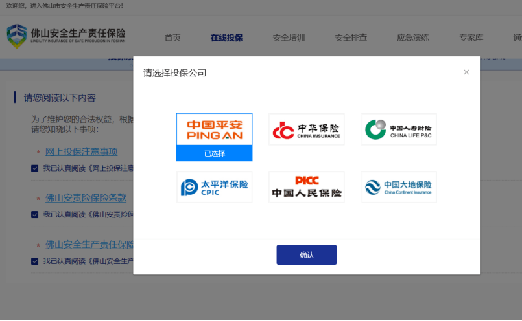Viewport: 522px width, 321px height.
Task: Open the 网上投保注意事项 link
Action: coord(81,151)
